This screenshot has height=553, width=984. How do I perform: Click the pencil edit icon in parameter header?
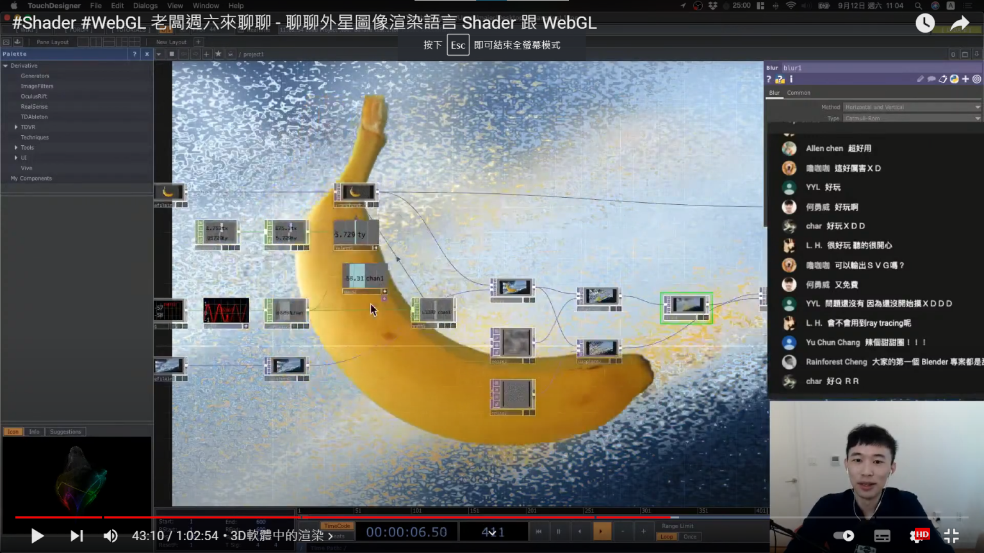pyautogui.click(x=921, y=79)
